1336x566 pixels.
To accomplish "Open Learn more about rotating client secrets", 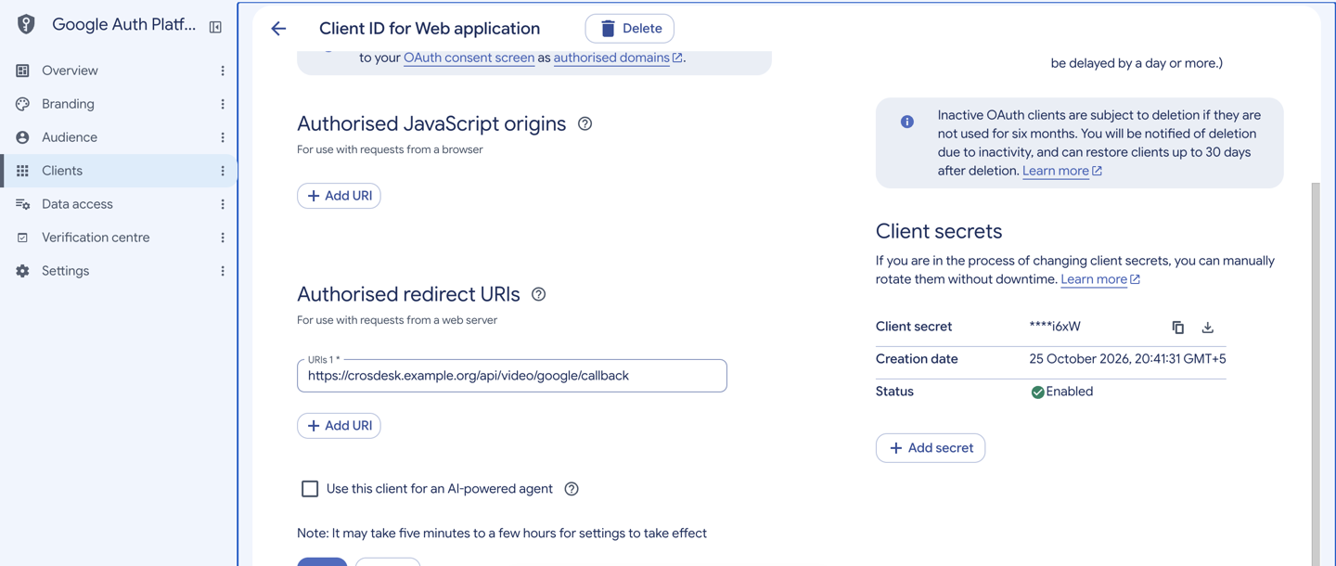I will pyautogui.click(x=1100, y=279).
